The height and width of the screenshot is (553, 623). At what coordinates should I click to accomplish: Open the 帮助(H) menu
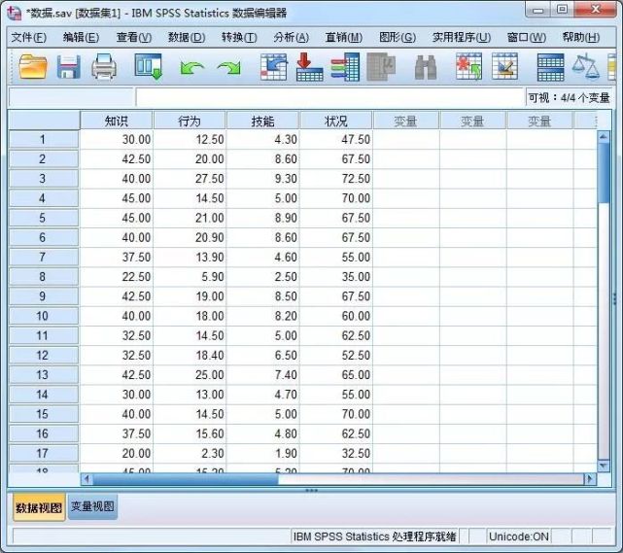581,37
